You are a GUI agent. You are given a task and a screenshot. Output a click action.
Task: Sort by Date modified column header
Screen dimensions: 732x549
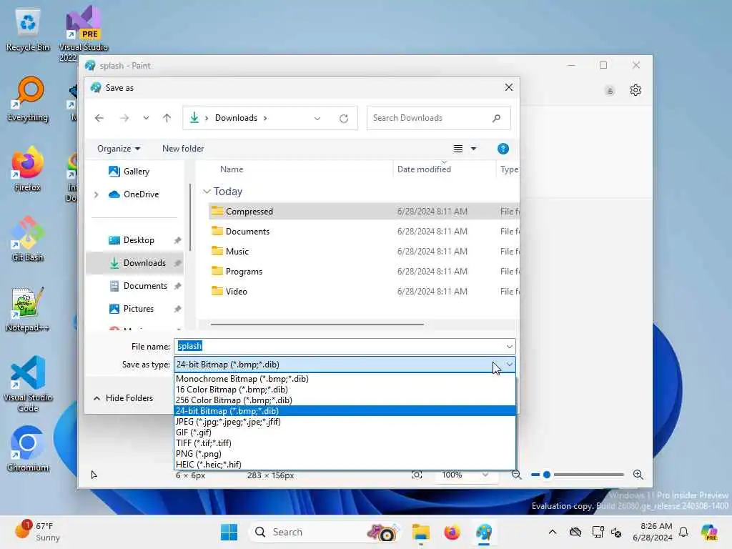click(x=424, y=169)
